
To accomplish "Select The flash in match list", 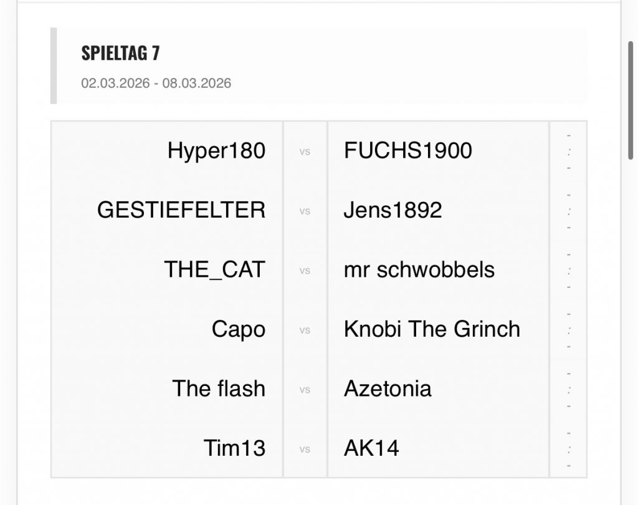I will coord(218,388).
